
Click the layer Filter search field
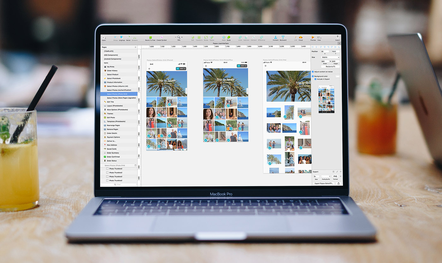pos(119,184)
